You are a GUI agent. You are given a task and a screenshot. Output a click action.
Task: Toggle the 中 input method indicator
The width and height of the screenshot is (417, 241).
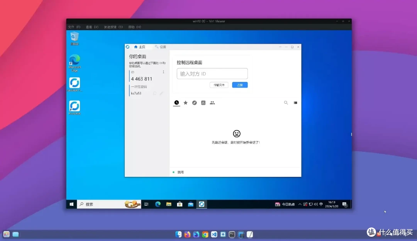click(x=321, y=204)
